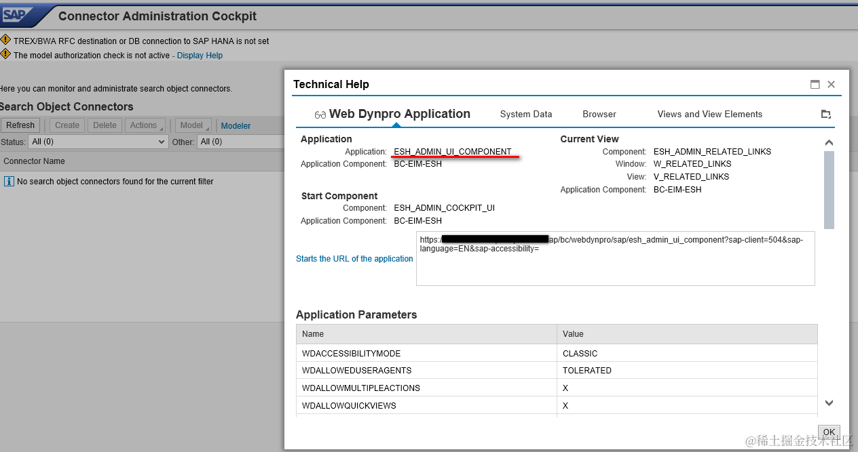The height and width of the screenshot is (452, 858).
Task: Open the Views and View Elements tab
Action: [x=710, y=114]
